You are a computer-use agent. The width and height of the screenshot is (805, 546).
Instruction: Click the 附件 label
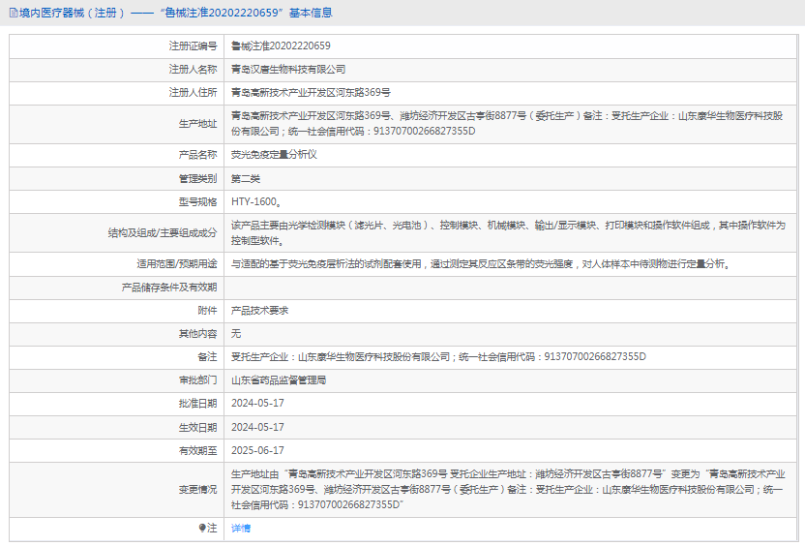(x=207, y=310)
